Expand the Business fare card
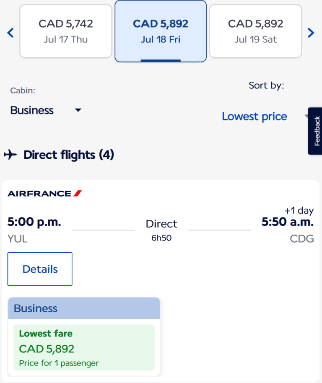Image resolution: width=322 pixels, height=383 pixels. [83, 335]
